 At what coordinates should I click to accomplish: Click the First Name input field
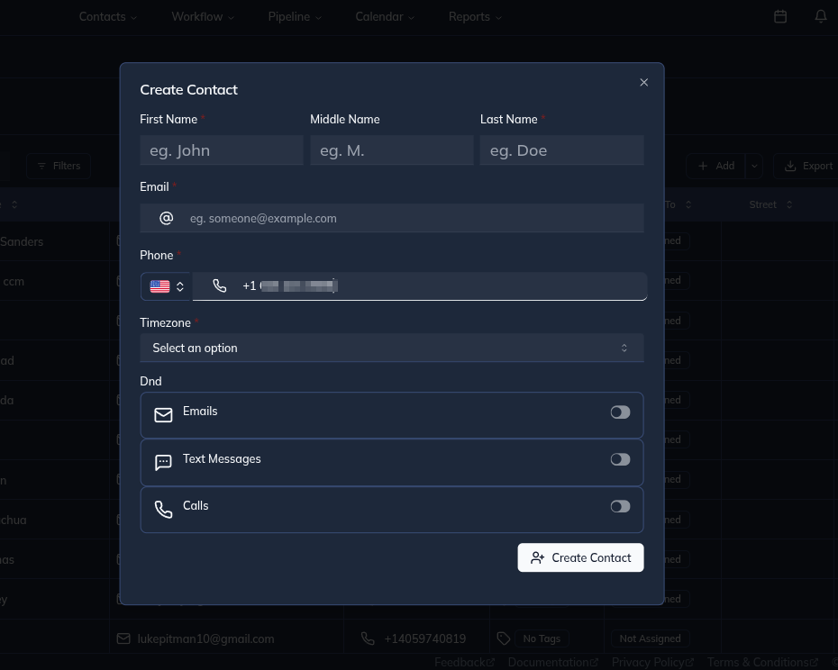point(222,149)
